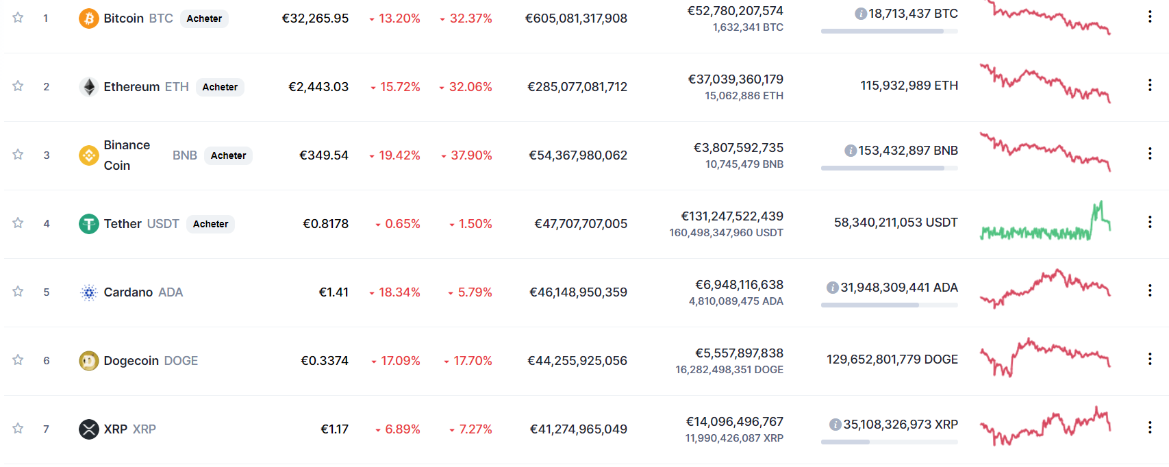Click the Bitcoin circulating supply progress bar

pos(889,31)
